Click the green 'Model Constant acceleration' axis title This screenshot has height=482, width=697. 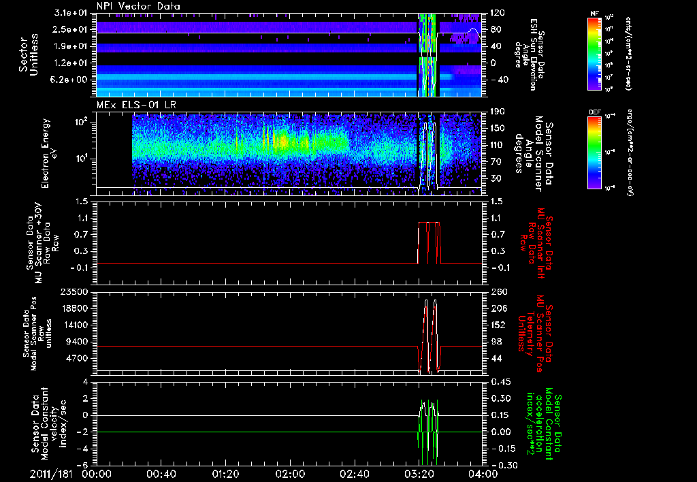coord(542,425)
